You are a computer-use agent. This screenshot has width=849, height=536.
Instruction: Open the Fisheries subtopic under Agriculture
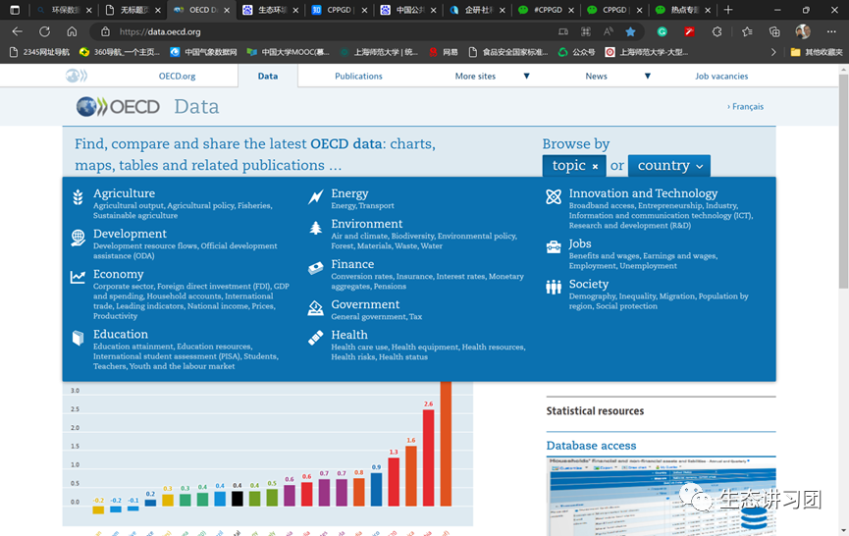click(254, 206)
